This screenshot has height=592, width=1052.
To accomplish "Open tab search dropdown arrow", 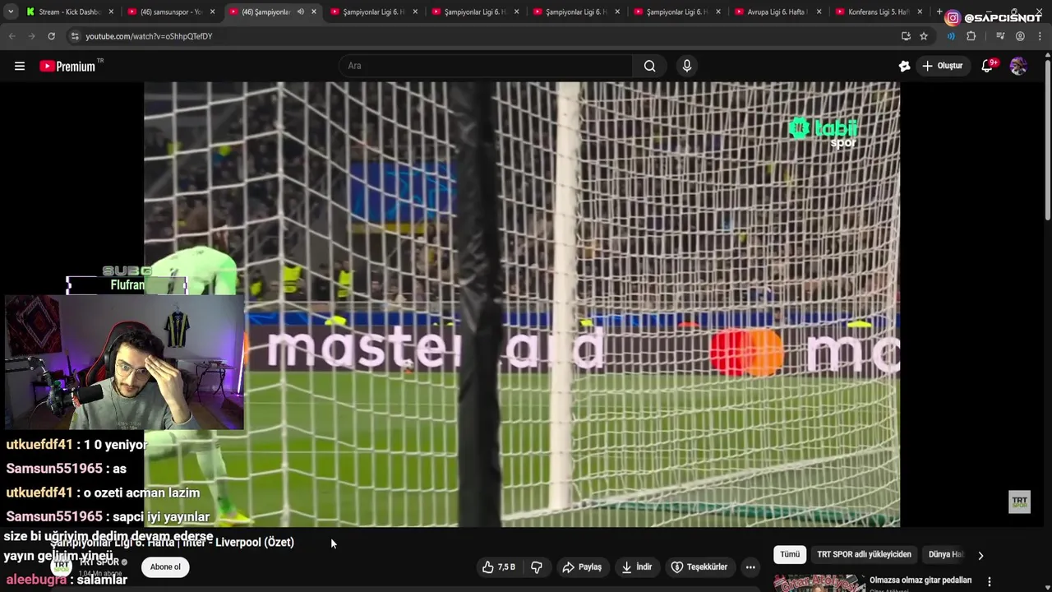I will pyautogui.click(x=11, y=12).
